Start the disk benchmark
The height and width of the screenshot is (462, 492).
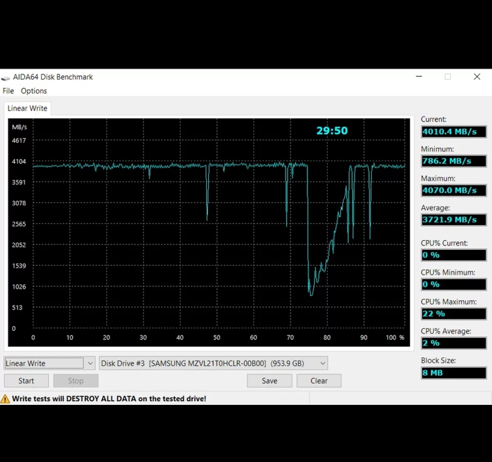point(26,381)
